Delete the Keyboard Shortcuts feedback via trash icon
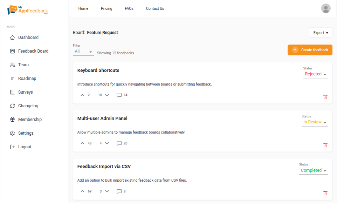 (325, 97)
